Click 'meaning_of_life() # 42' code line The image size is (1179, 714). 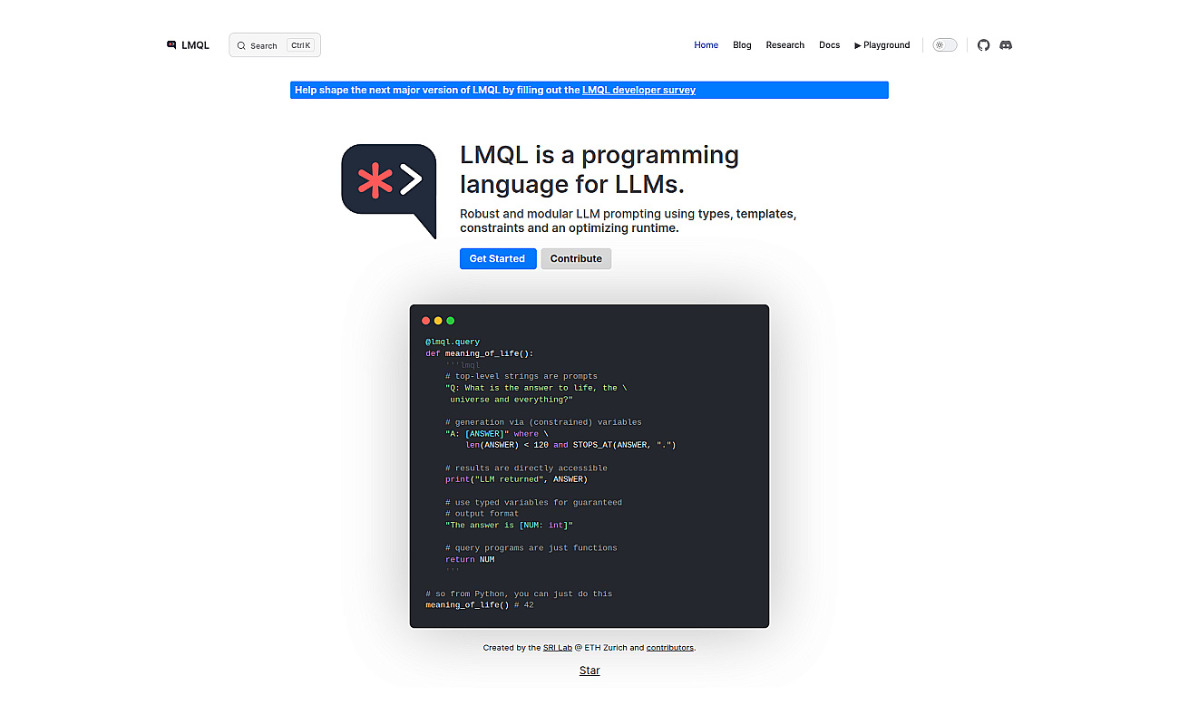point(480,604)
